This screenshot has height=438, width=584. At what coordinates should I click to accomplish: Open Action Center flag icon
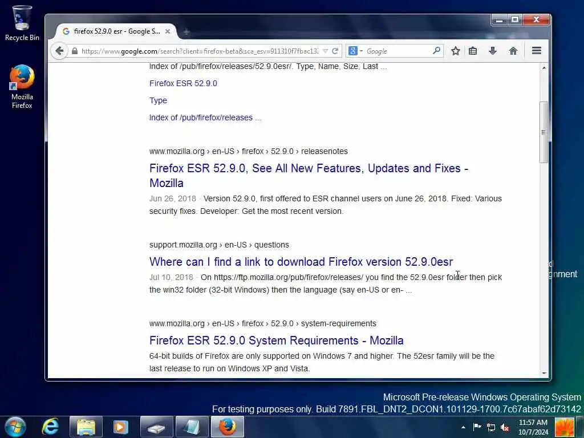477,427
